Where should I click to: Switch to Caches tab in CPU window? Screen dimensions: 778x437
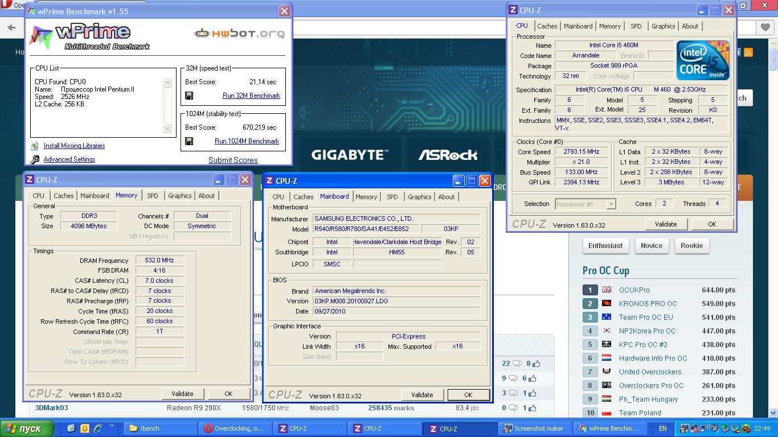(547, 26)
